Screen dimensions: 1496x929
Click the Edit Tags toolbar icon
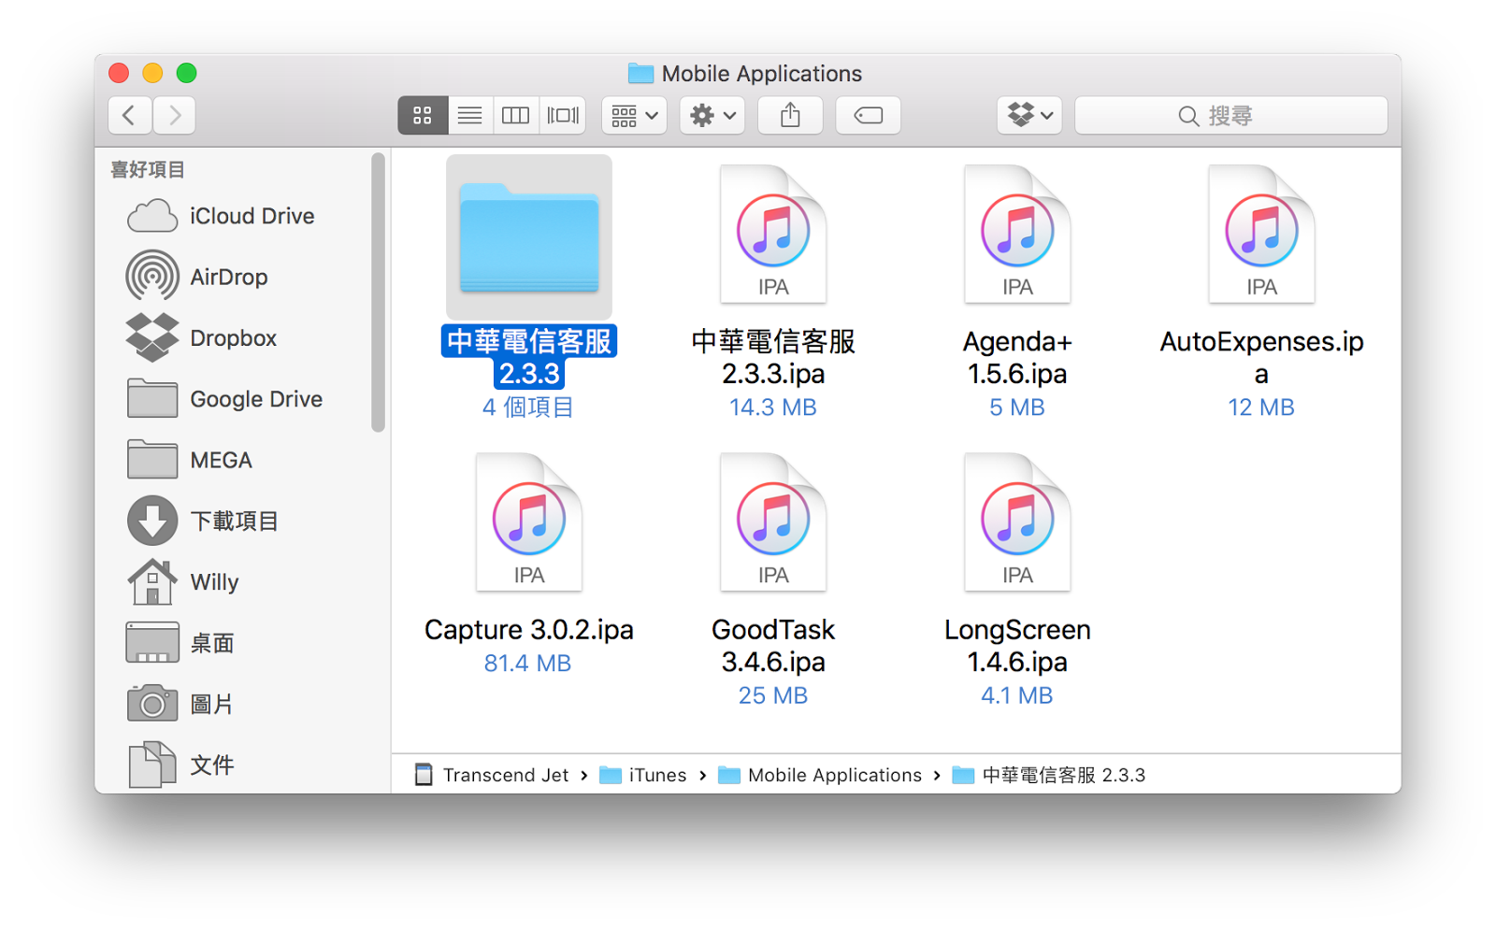click(868, 115)
